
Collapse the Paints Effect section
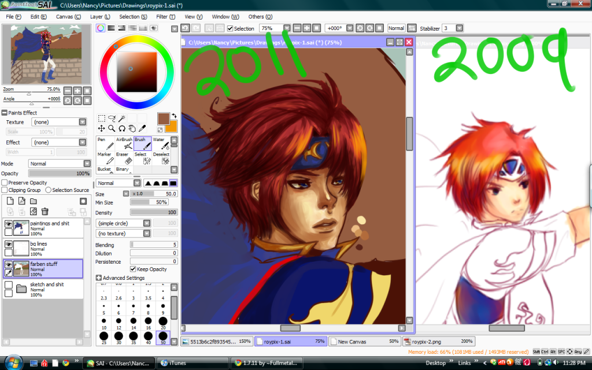[x=5, y=113]
